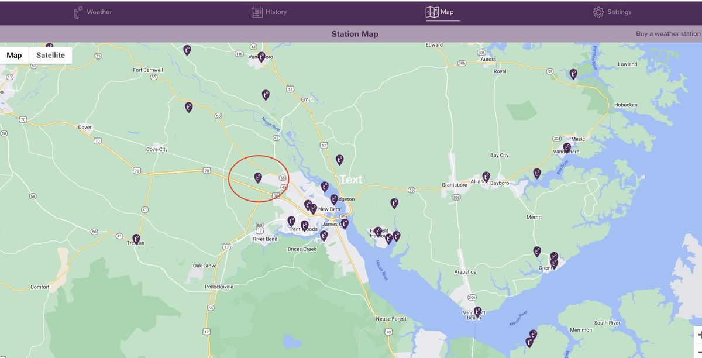
Task: Click the station marker west of Oriental
Action: [x=536, y=251]
